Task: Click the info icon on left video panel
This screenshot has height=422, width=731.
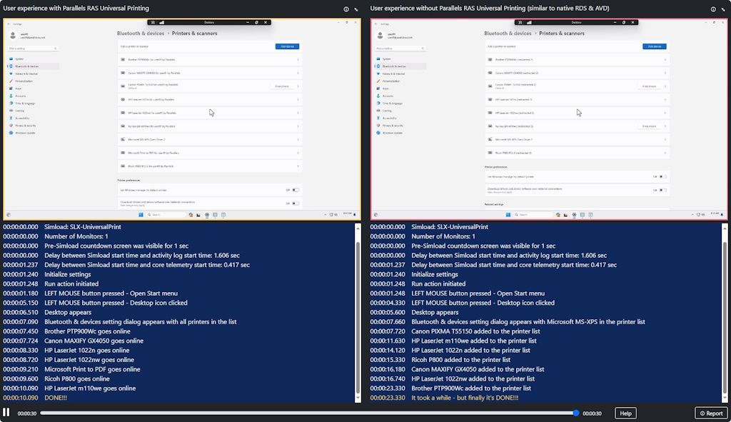Action: point(346,9)
